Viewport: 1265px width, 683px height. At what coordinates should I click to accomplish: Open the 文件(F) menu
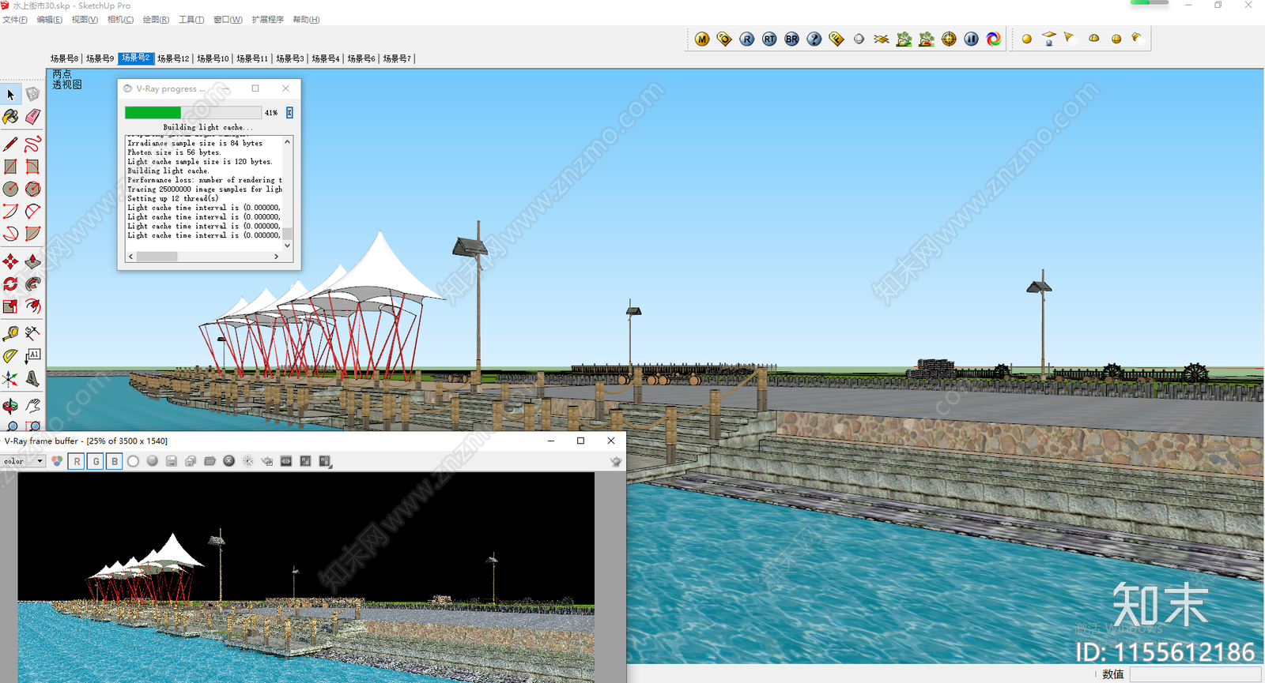[15, 20]
